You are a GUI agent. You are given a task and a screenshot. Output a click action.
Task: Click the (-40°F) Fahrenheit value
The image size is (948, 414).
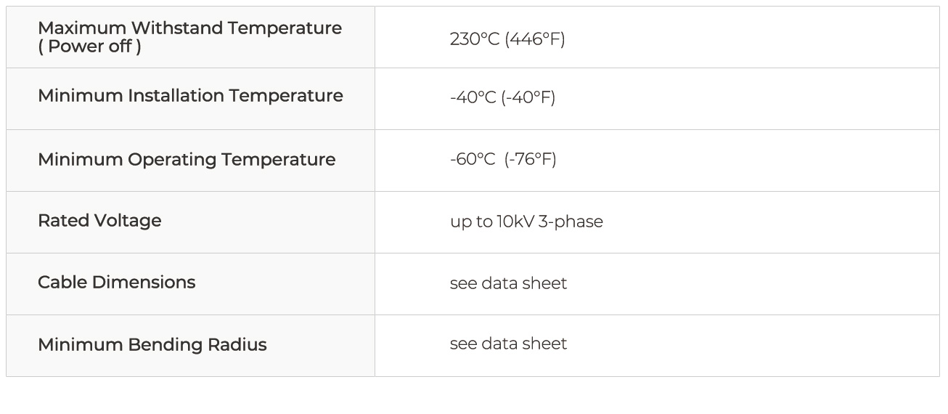coord(528,97)
